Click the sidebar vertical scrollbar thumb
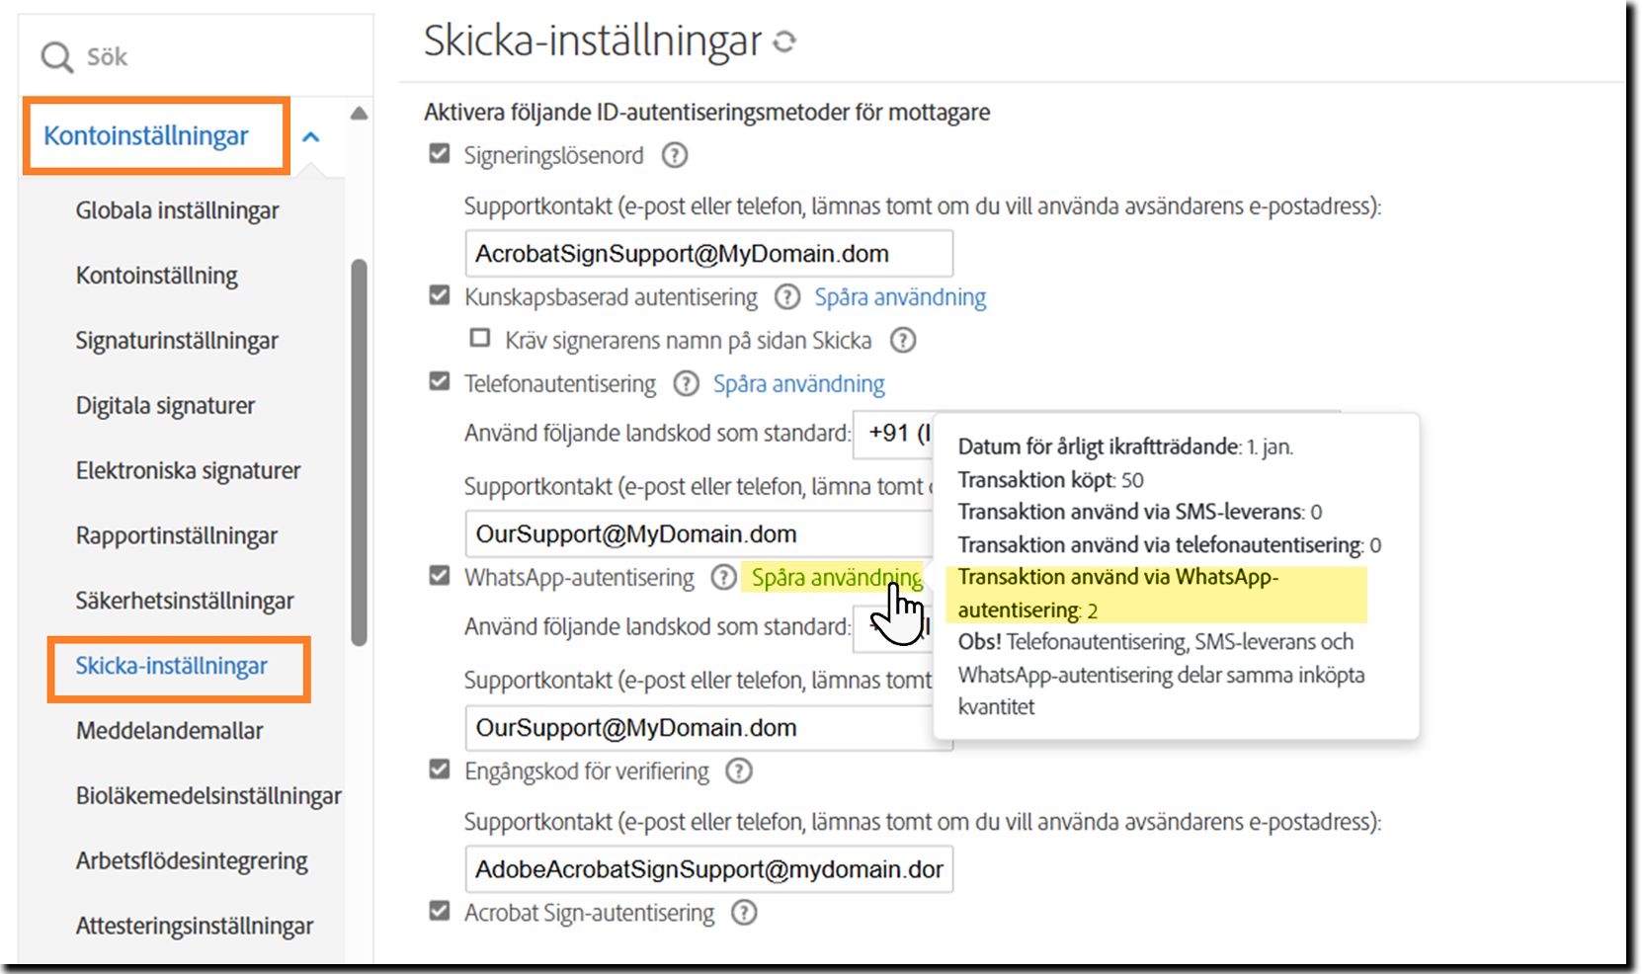1643x974 pixels. (x=360, y=452)
